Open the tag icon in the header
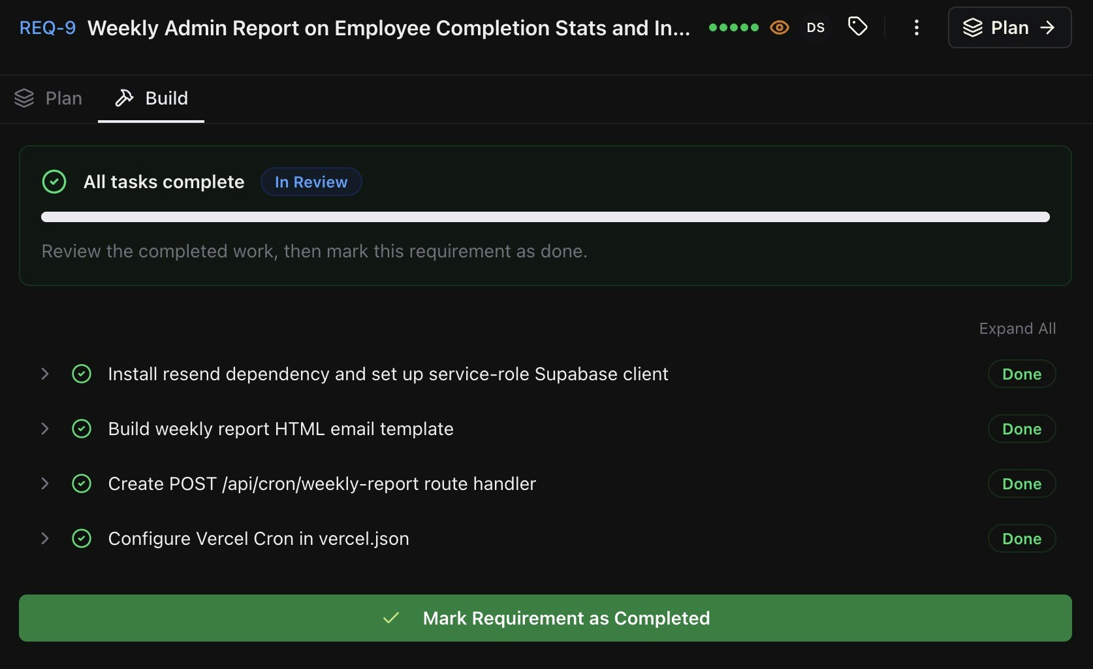This screenshot has height=669, width=1093. pyautogui.click(x=857, y=27)
